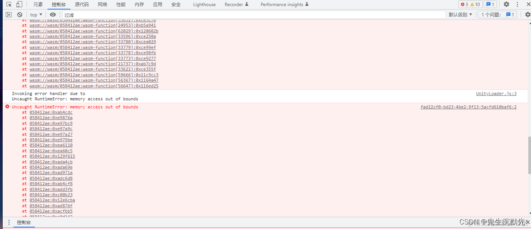The height and width of the screenshot is (229, 531).
Task: Select the 控制台 drawer tab at bottom
Action: pos(24,223)
